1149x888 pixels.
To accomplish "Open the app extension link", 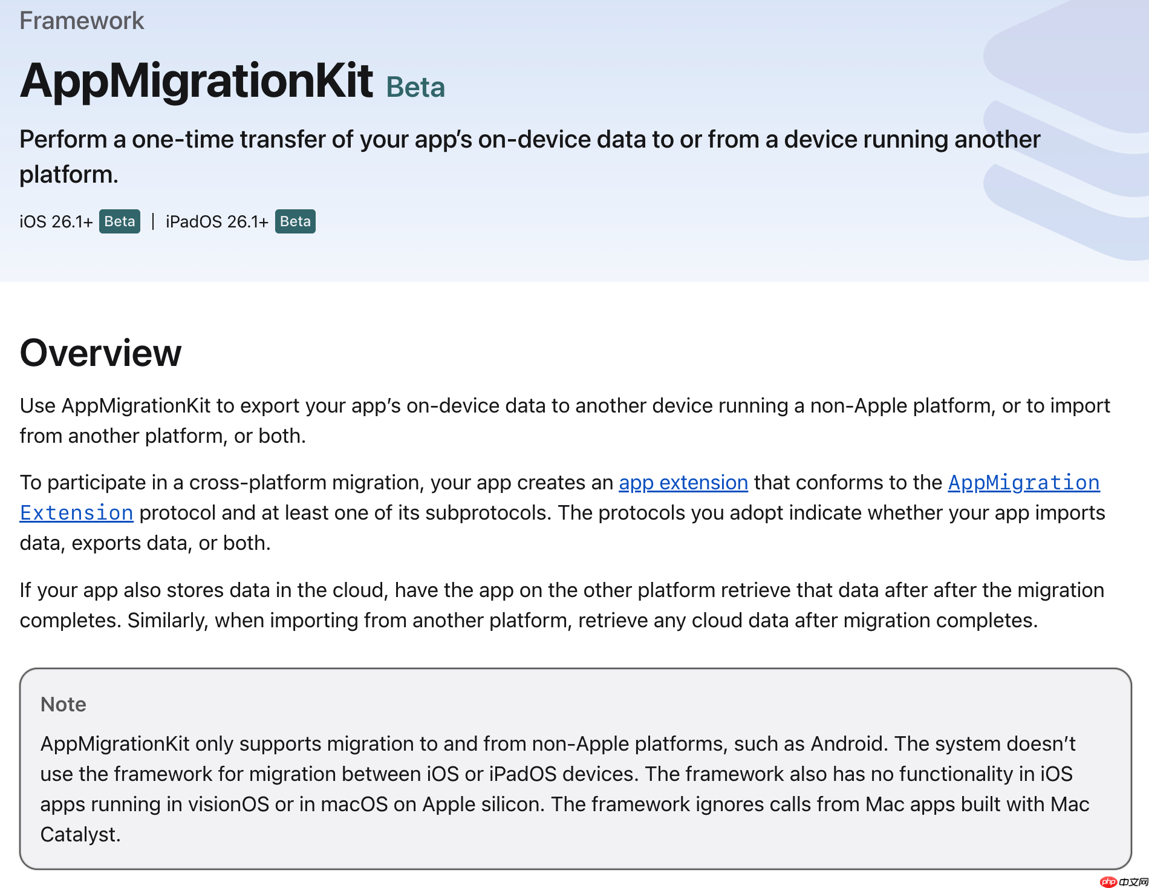I will [x=682, y=483].
